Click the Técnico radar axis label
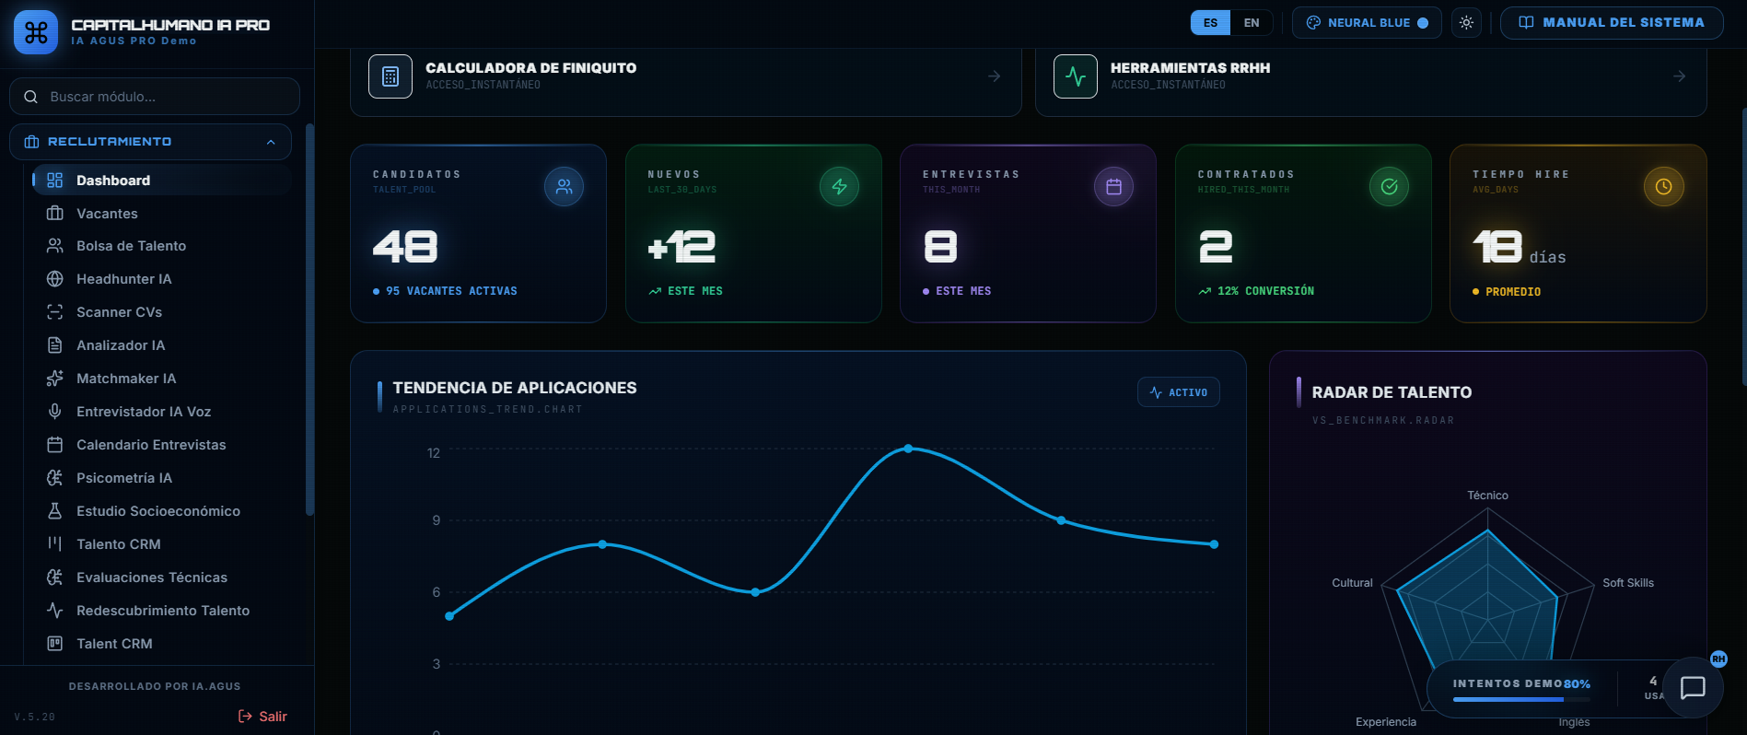The height and width of the screenshot is (735, 1747). pyautogui.click(x=1487, y=496)
